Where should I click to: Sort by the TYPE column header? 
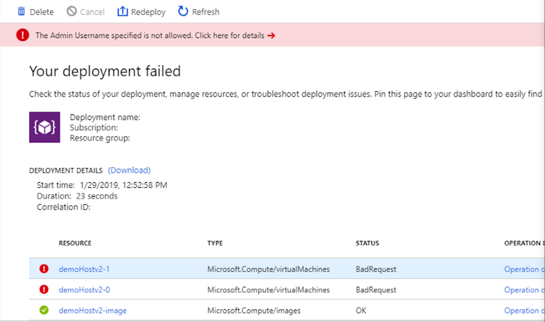[215, 243]
